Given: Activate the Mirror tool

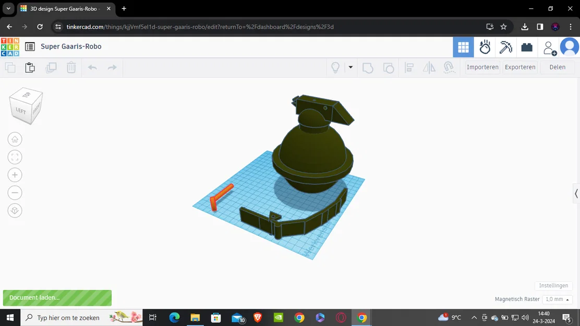Looking at the screenshot, I should tap(429, 67).
